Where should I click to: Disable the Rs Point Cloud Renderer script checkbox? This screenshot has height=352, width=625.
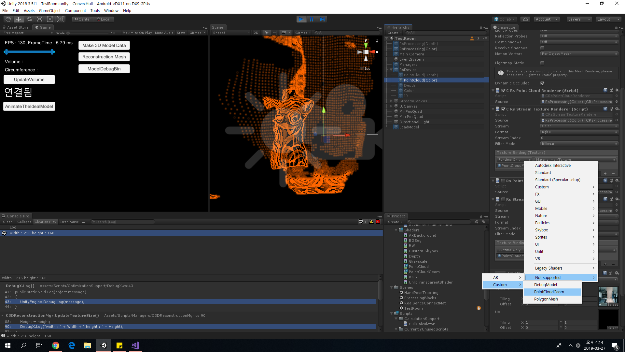[504, 90]
